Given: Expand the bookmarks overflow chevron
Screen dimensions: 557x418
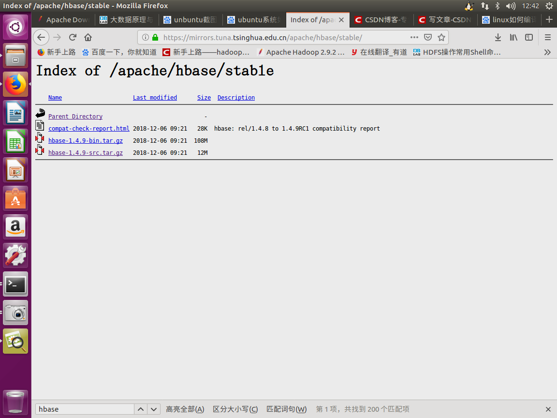Looking at the screenshot, I should (x=547, y=52).
